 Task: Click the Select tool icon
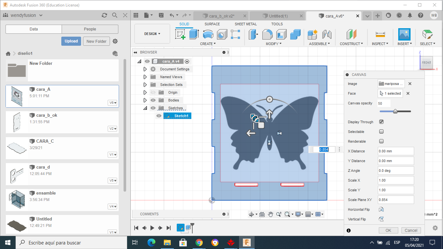click(428, 34)
